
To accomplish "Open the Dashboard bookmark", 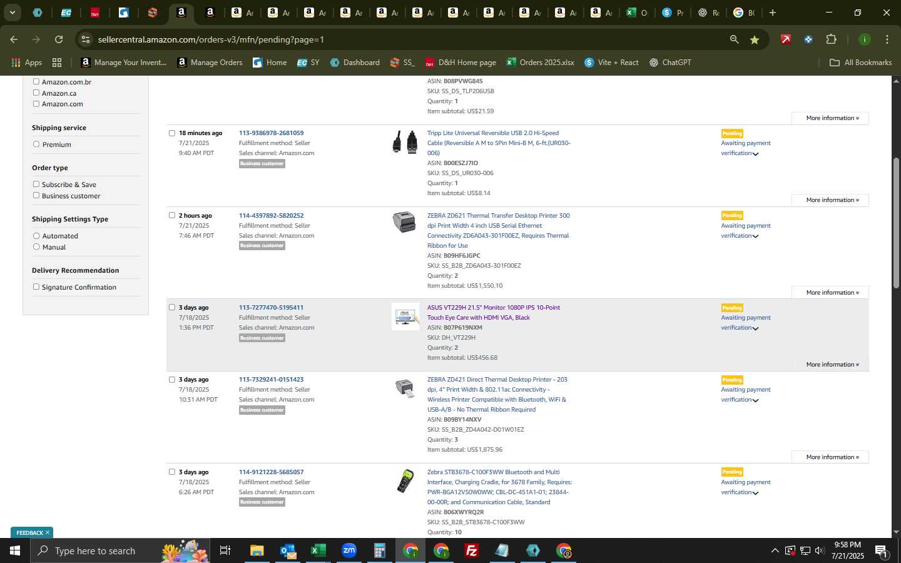I will click(355, 63).
